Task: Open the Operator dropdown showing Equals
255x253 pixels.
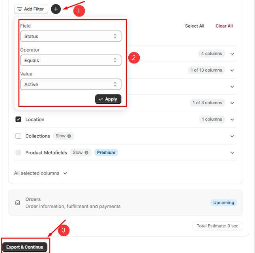Action: (x=71, y=60)
